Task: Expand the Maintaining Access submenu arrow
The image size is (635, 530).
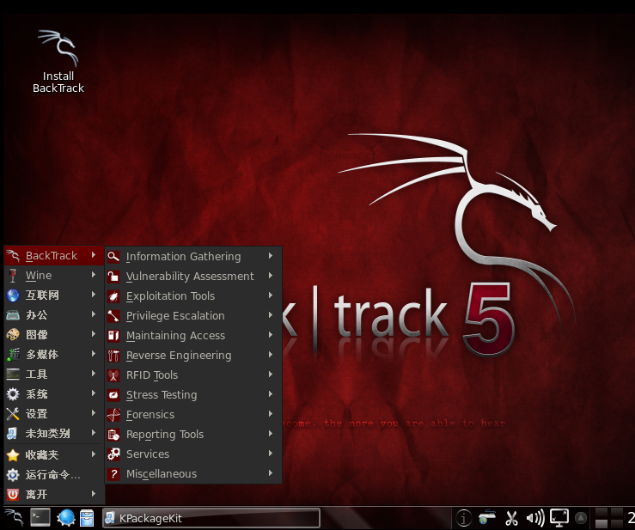Action: pyautogui.click(x=271, y=335)
